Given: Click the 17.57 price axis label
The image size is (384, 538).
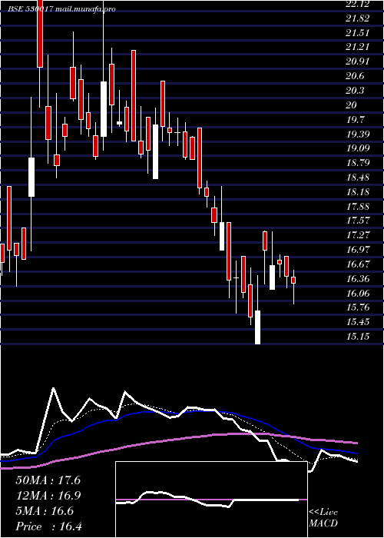Looking at the screenshot, I should point(358,221).
